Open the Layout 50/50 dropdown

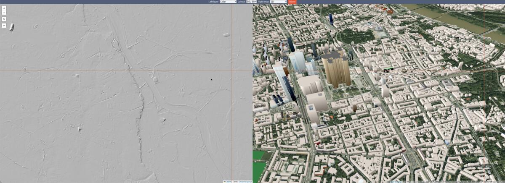[251, 2]
